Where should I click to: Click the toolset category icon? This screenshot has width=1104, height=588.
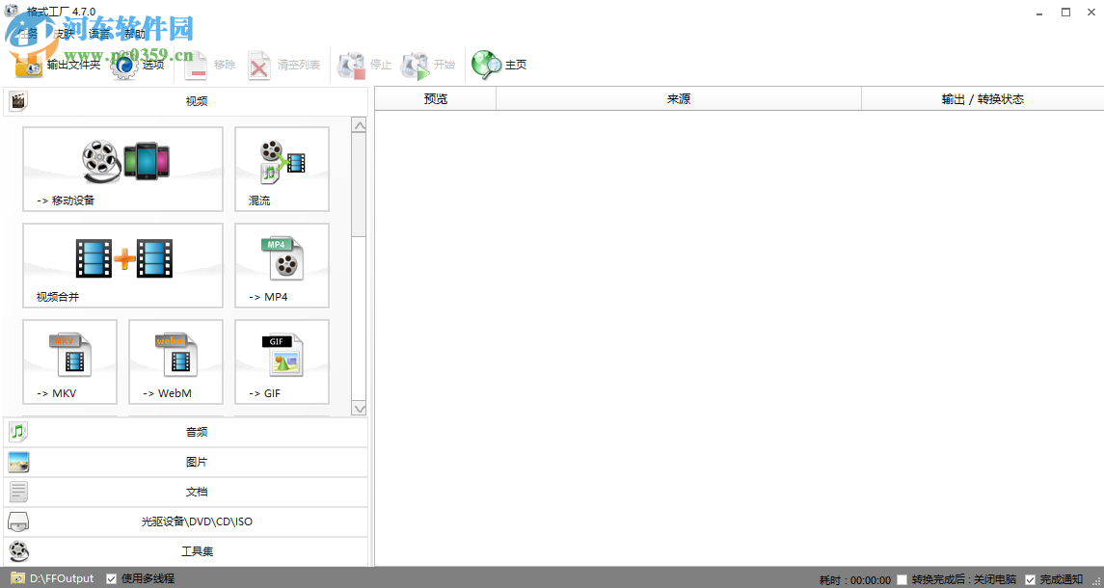pos(19,551)
